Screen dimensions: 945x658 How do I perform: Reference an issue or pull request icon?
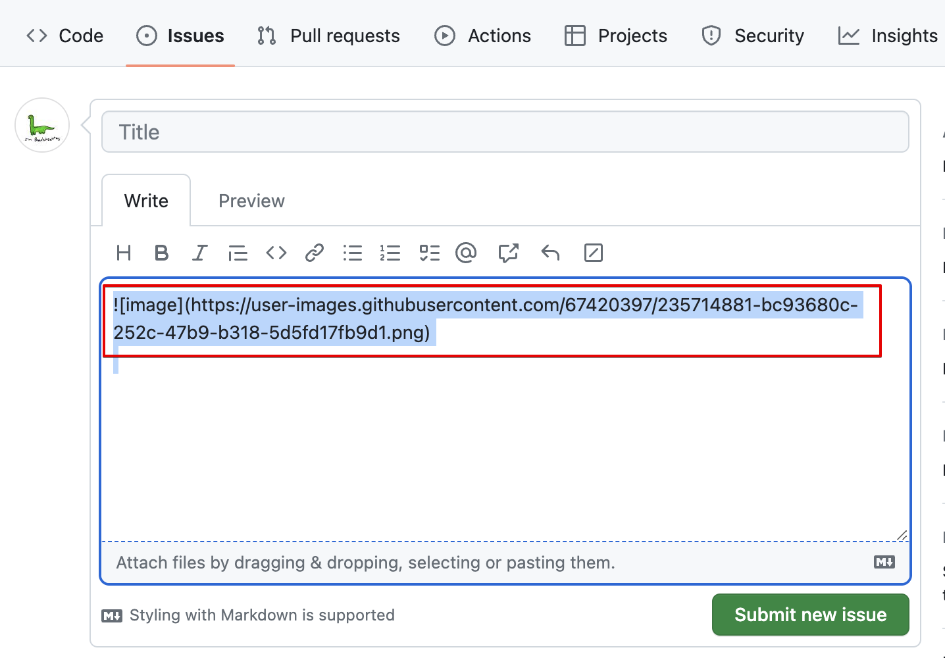pyautogui.click(x=508, y=253)
